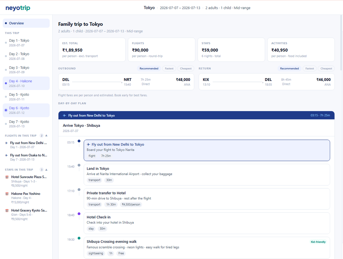Click the Flights ₹90,000 summary card
Viewport: 343px width, 259px height.
pyautogui.click(x=161, y=50)
